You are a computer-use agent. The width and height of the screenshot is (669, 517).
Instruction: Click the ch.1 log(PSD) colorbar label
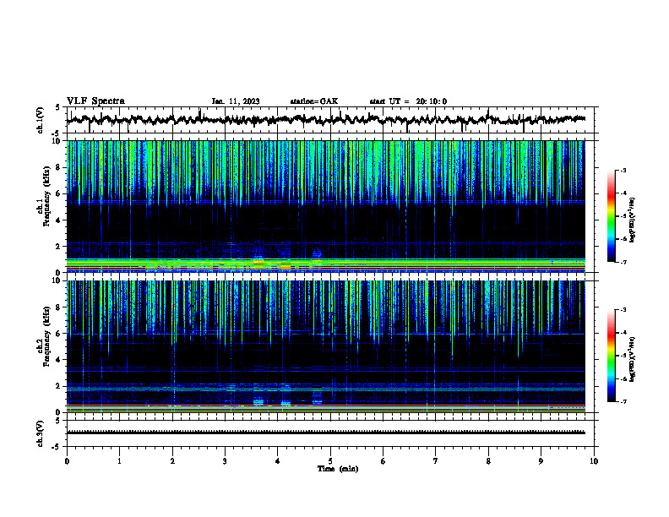coord(633,220)
